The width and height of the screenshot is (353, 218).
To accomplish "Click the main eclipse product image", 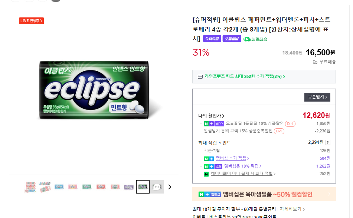I will tap(94, 90).
